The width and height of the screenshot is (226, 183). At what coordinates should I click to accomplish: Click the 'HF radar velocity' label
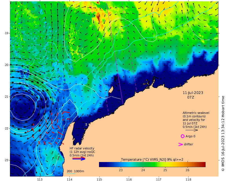[82, 148]
